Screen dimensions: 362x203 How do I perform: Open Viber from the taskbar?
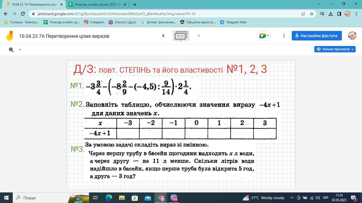(174, 198)
